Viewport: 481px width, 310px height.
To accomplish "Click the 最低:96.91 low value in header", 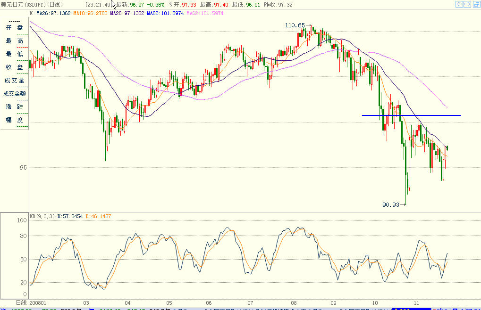I will pos(246,5).
